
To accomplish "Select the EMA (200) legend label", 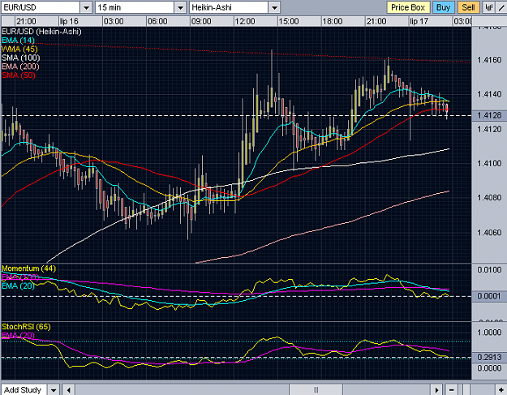I will [20, 67].
